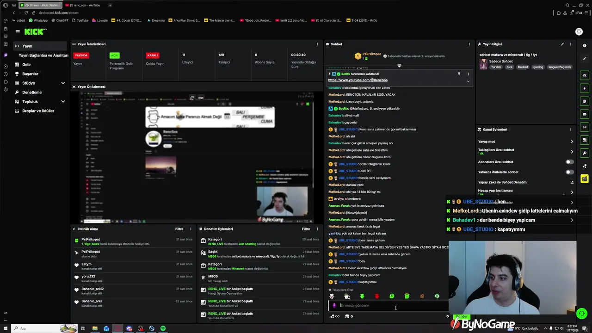Click the yellow clip icon in right rail

click(x=585, y=179)
